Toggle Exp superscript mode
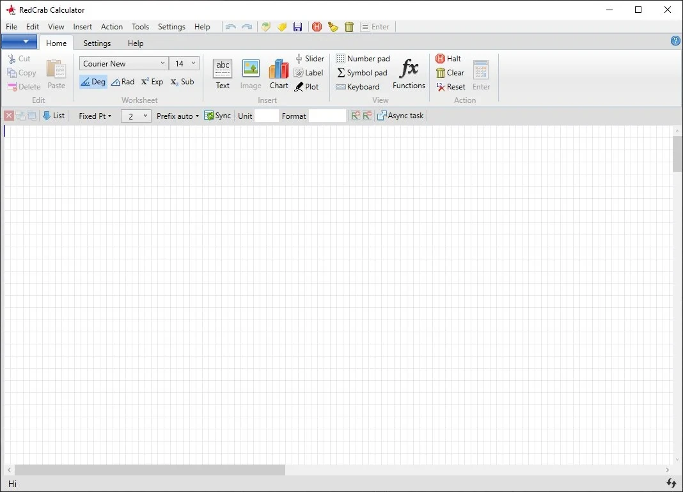The height and width of the screenshot is (492, 683). (x=152, y=81)
